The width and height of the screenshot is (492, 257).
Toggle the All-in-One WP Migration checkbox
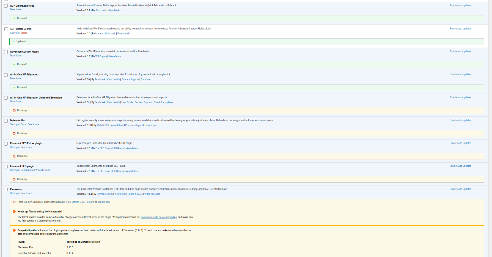(x=6, y=75)
